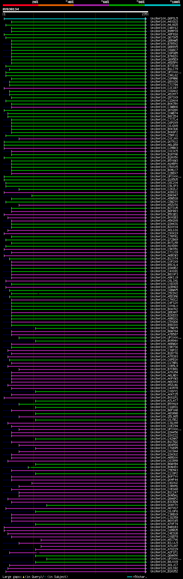Click the UniRef100_Q8RAW5 entry
The height and width of the screenshot is (579, 183).
pyautogui.click(x=164, y=41)
